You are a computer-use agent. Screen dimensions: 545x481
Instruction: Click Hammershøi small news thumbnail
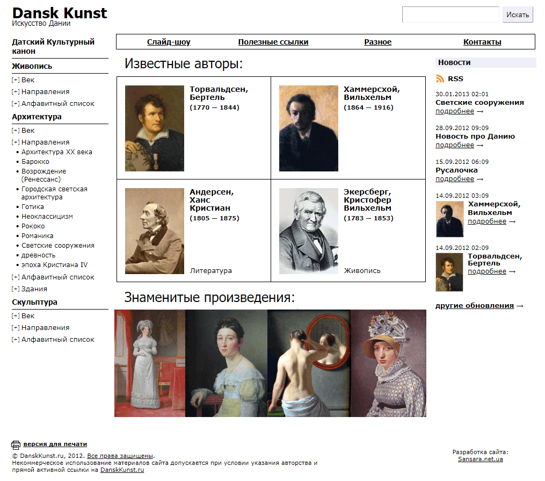point(449,219)
